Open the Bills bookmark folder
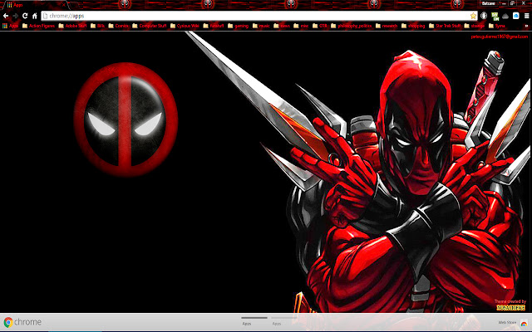532x332 pixels. 97,26
